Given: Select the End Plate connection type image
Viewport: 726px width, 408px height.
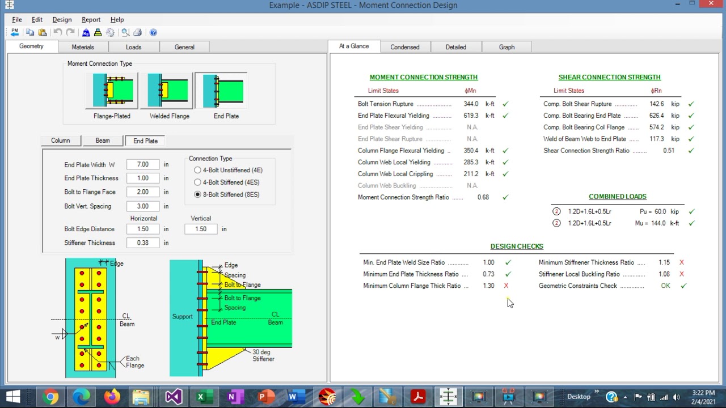Looking at the screenshot, I should coord(221,91).
